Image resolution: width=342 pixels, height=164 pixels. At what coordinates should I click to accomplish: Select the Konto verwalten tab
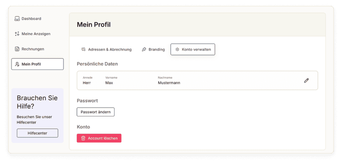pos(193,50)
